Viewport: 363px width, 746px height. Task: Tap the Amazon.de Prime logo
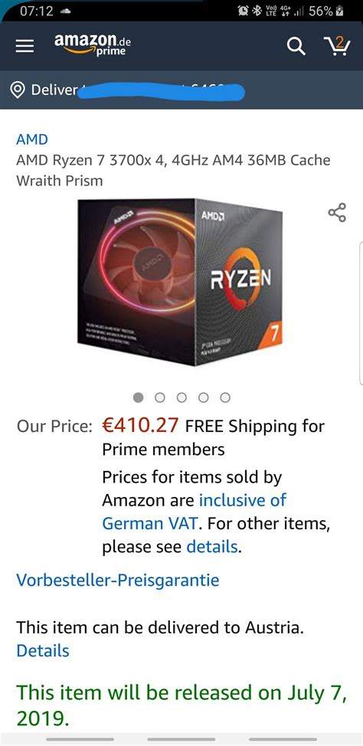(x=93, y=44)
